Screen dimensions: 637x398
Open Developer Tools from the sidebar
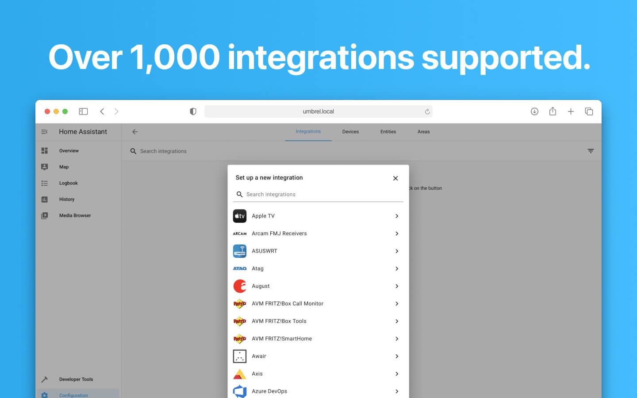coord(76,379)
